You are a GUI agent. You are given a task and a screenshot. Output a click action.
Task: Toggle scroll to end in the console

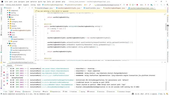(x=7, y=78)
